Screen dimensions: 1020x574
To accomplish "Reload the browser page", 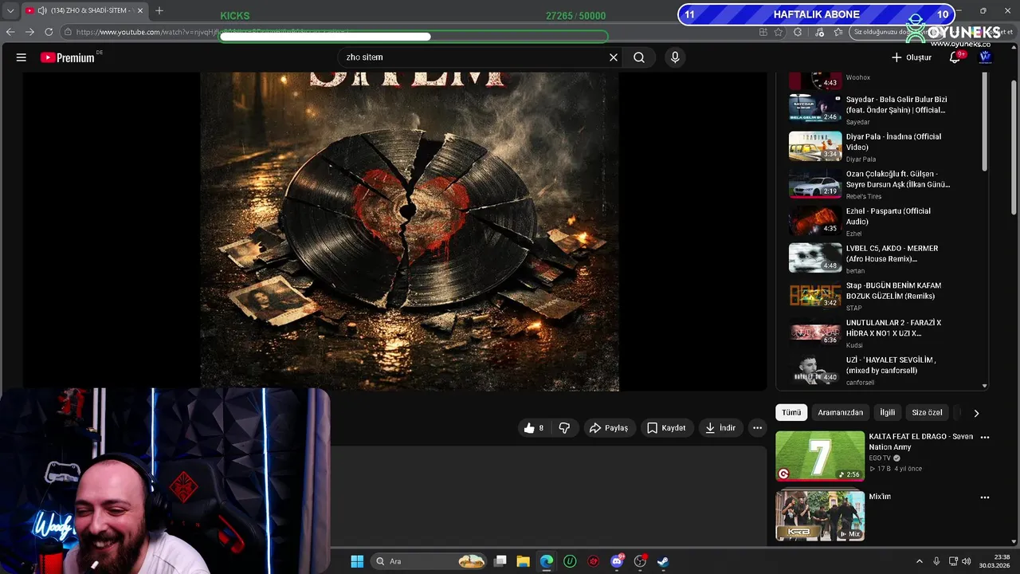I will (x=49, y=32).
